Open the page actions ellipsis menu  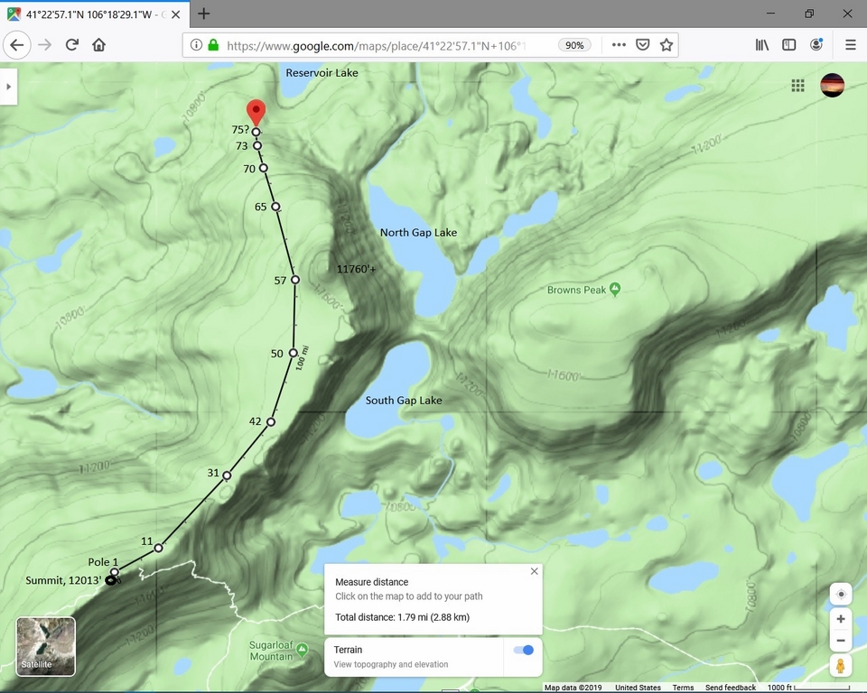[619, 45]
